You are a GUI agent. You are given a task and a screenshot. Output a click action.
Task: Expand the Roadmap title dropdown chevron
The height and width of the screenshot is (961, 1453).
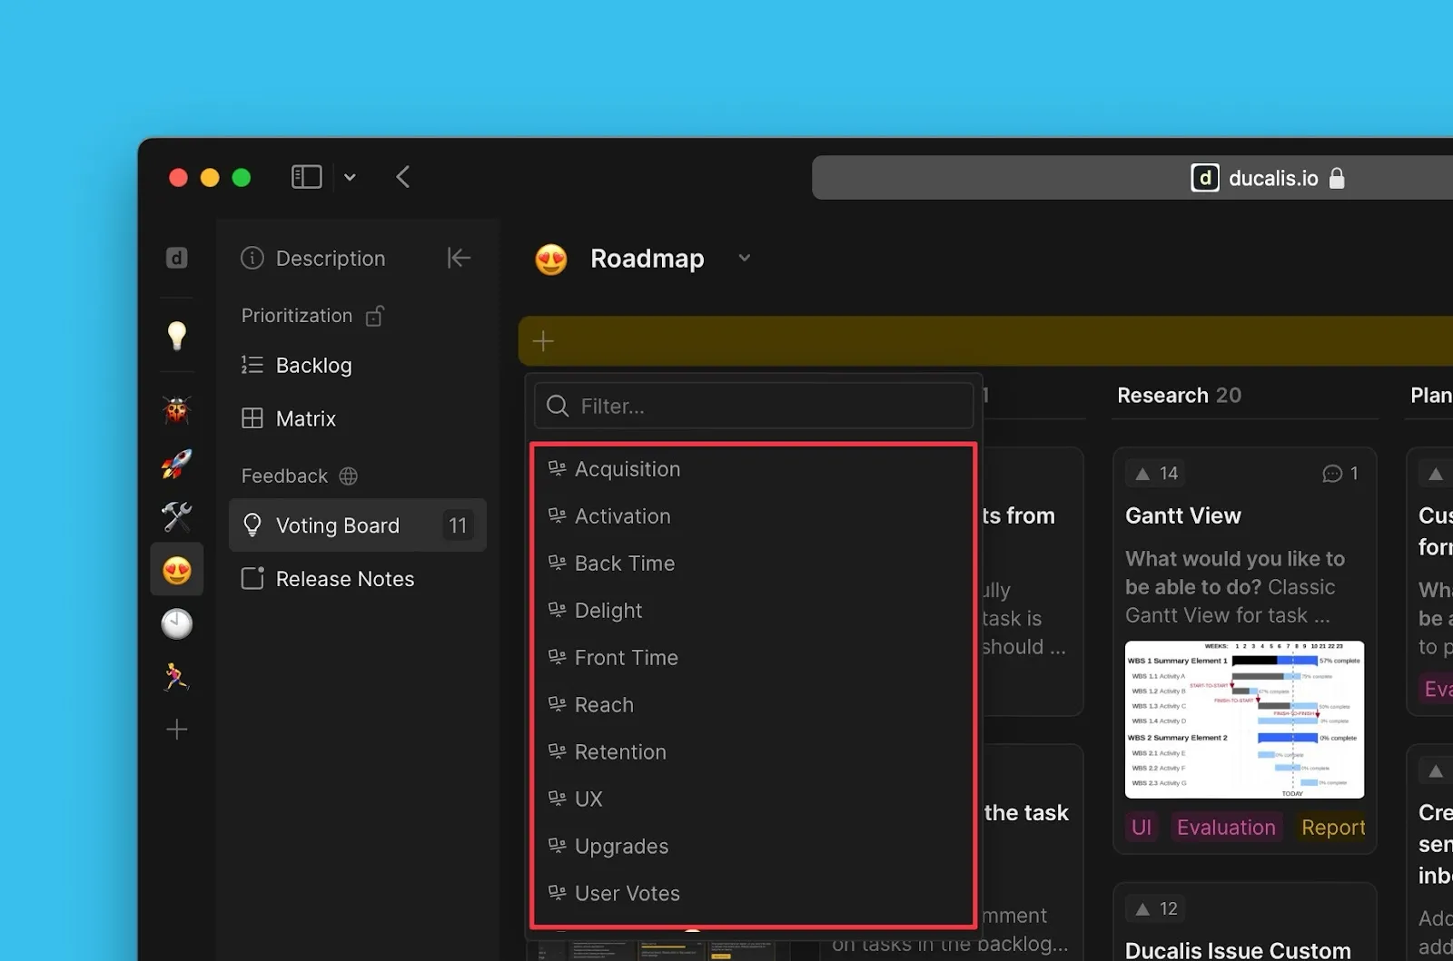pyautogui.click(x=745, y=259)
